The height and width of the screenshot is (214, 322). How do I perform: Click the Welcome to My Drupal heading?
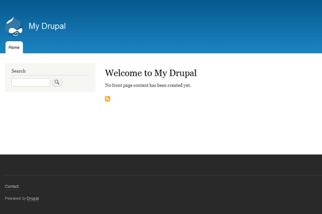tap(151, 73)
